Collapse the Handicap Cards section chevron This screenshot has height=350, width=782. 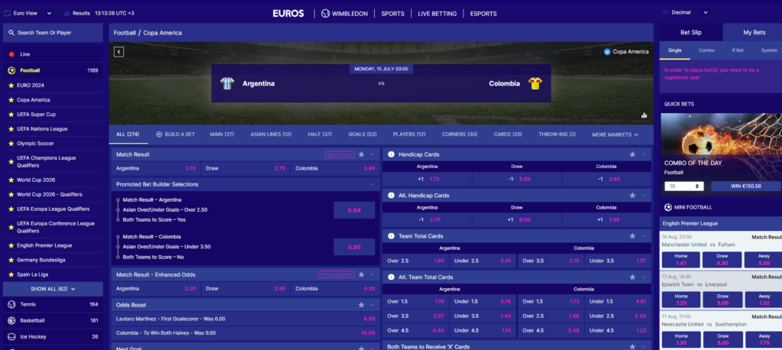pyautogui.click(x=643, y=155)
